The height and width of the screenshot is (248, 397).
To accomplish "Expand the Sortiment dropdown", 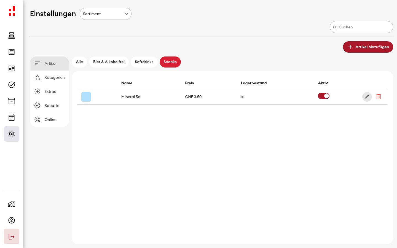I will tap(106, 14).
